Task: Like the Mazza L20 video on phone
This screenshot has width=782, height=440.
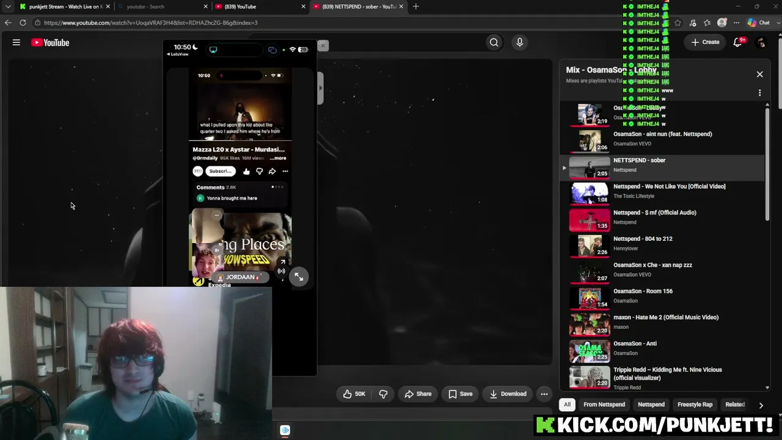Action: 246,172
